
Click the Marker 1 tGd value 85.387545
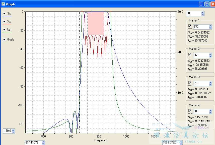[x=201, y=40]
